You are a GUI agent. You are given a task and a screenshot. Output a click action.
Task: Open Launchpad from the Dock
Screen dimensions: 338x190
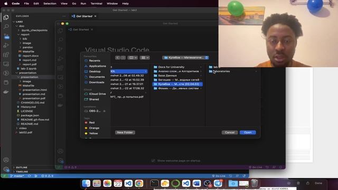(x=97, y=183)
